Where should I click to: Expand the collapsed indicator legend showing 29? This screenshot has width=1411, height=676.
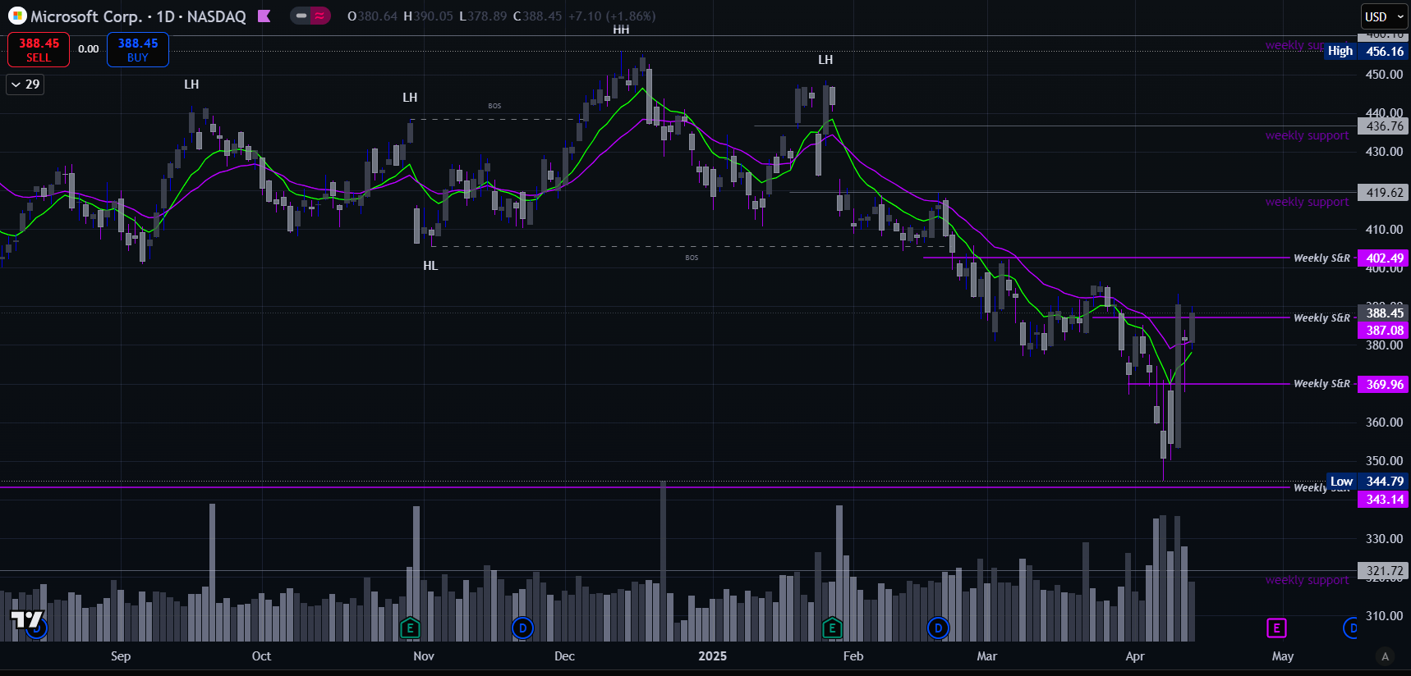[x=25, y=84]
